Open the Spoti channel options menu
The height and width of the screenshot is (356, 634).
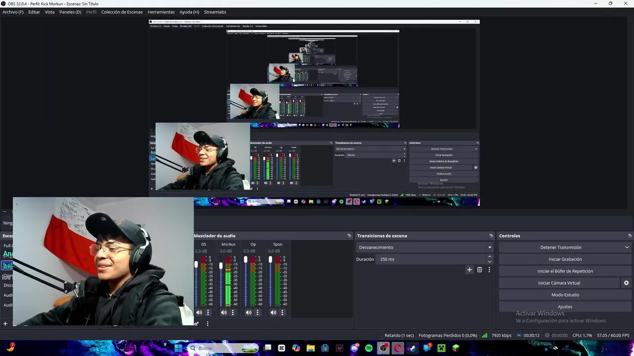282,312
